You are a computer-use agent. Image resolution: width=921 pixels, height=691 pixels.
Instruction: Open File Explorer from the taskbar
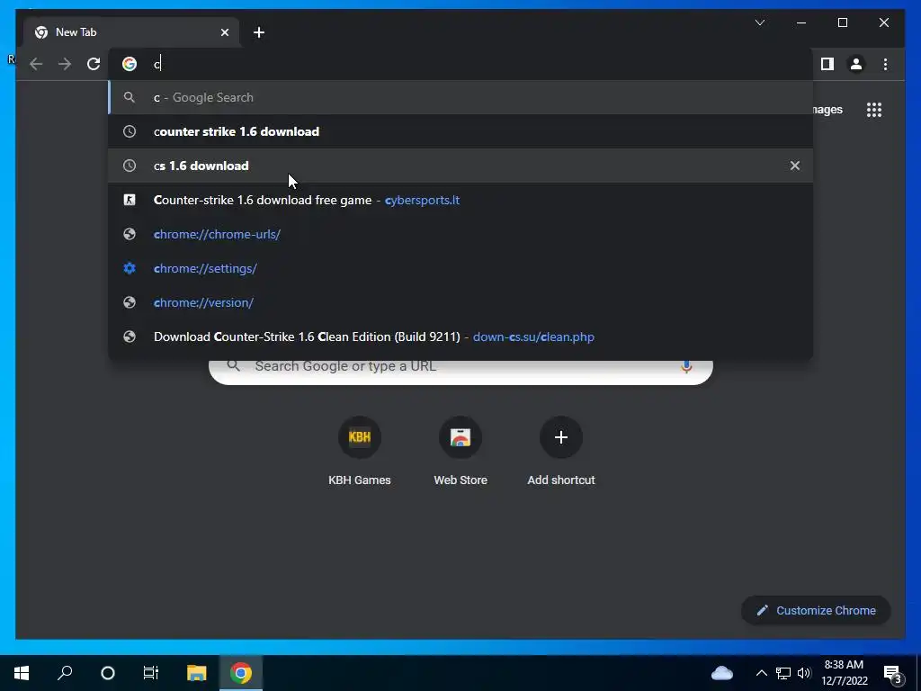click(197, 673)
